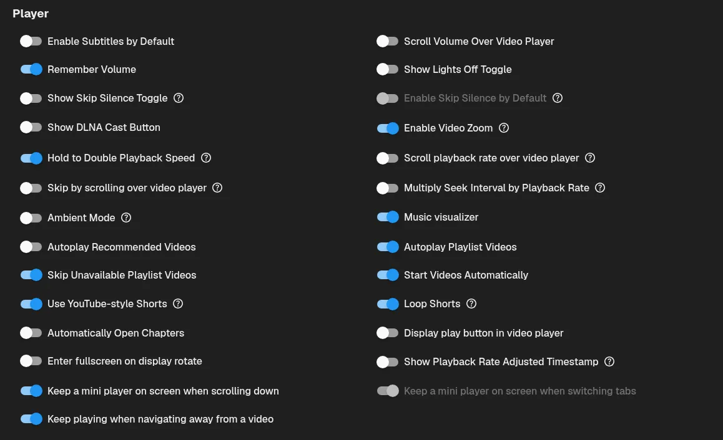Turn off the Use YouTube-style Shorts switch
This screenshot has height=440, width=723.
31,304
